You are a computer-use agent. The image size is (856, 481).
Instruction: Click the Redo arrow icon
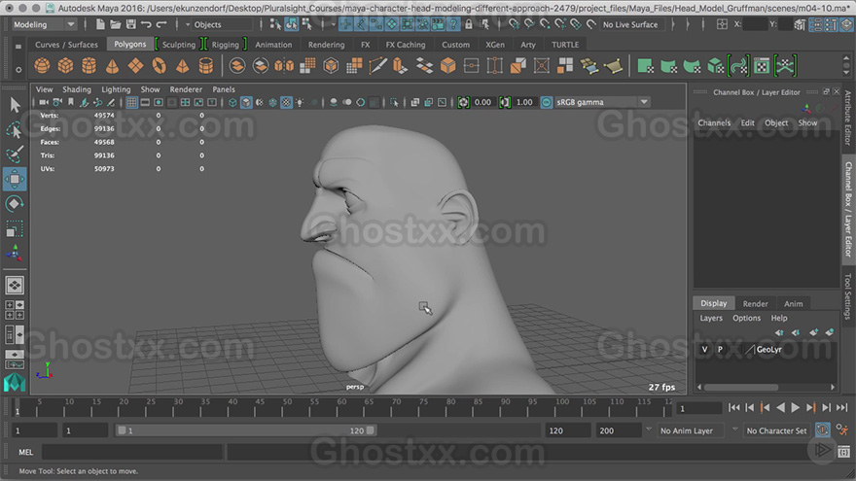click(x=161, y=24)
